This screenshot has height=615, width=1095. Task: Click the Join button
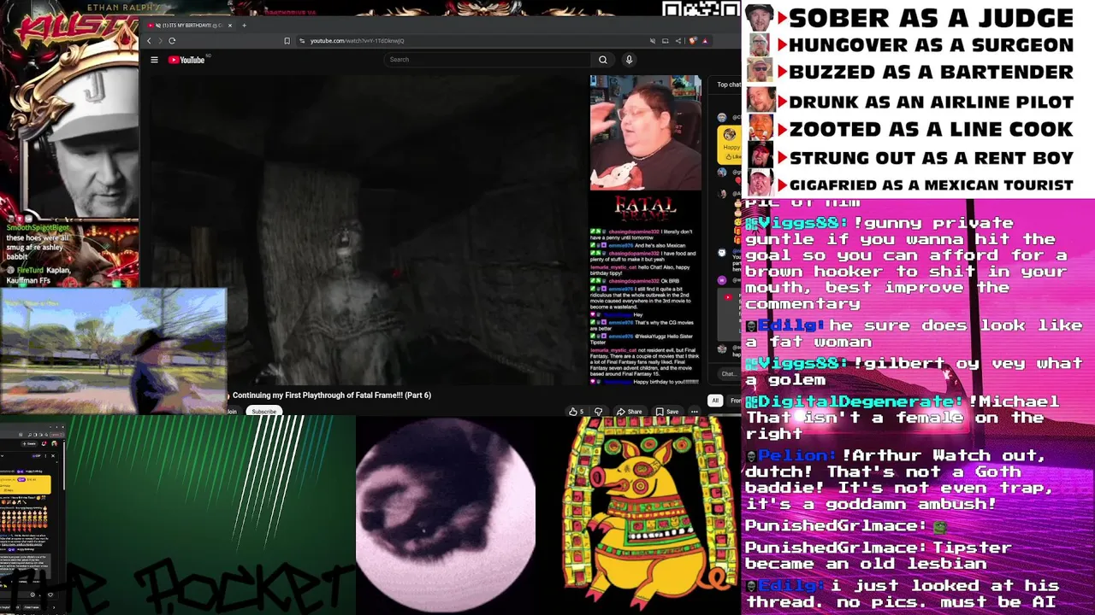point(232,412)
